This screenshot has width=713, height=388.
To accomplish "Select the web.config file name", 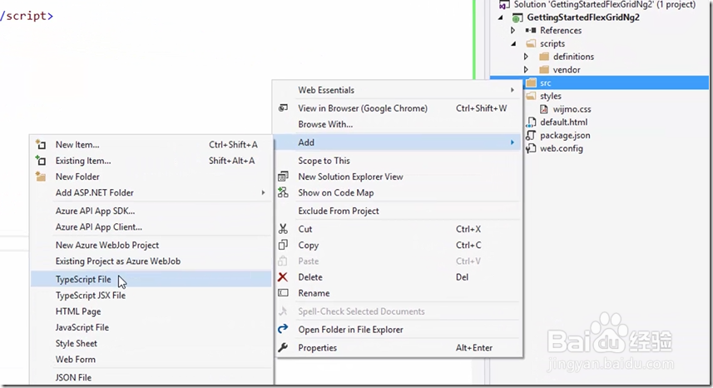I will point(561,148).
